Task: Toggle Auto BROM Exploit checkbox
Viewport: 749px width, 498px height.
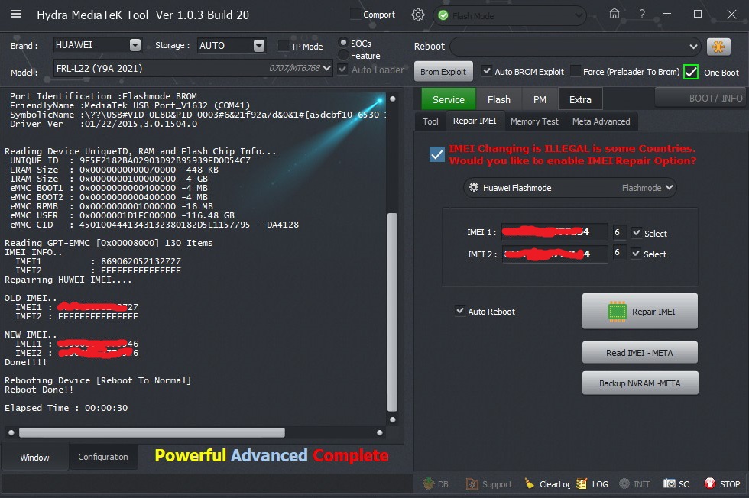Action: pos(486,71)
